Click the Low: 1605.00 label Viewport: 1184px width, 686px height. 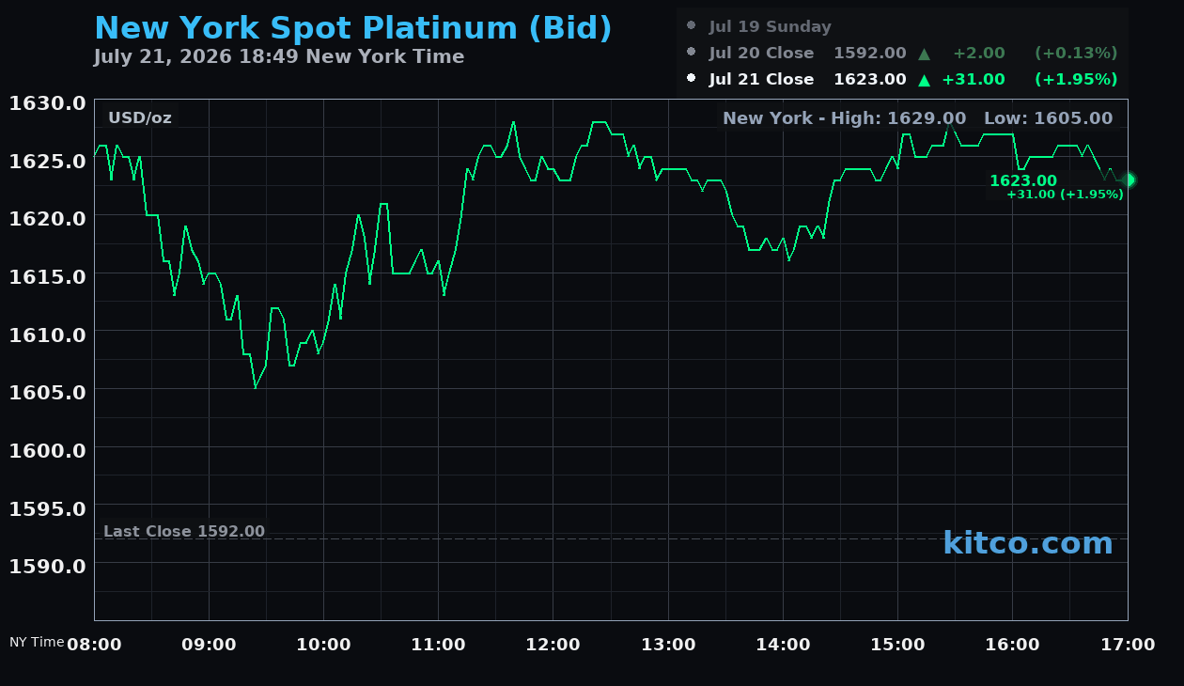point(1048,117)
